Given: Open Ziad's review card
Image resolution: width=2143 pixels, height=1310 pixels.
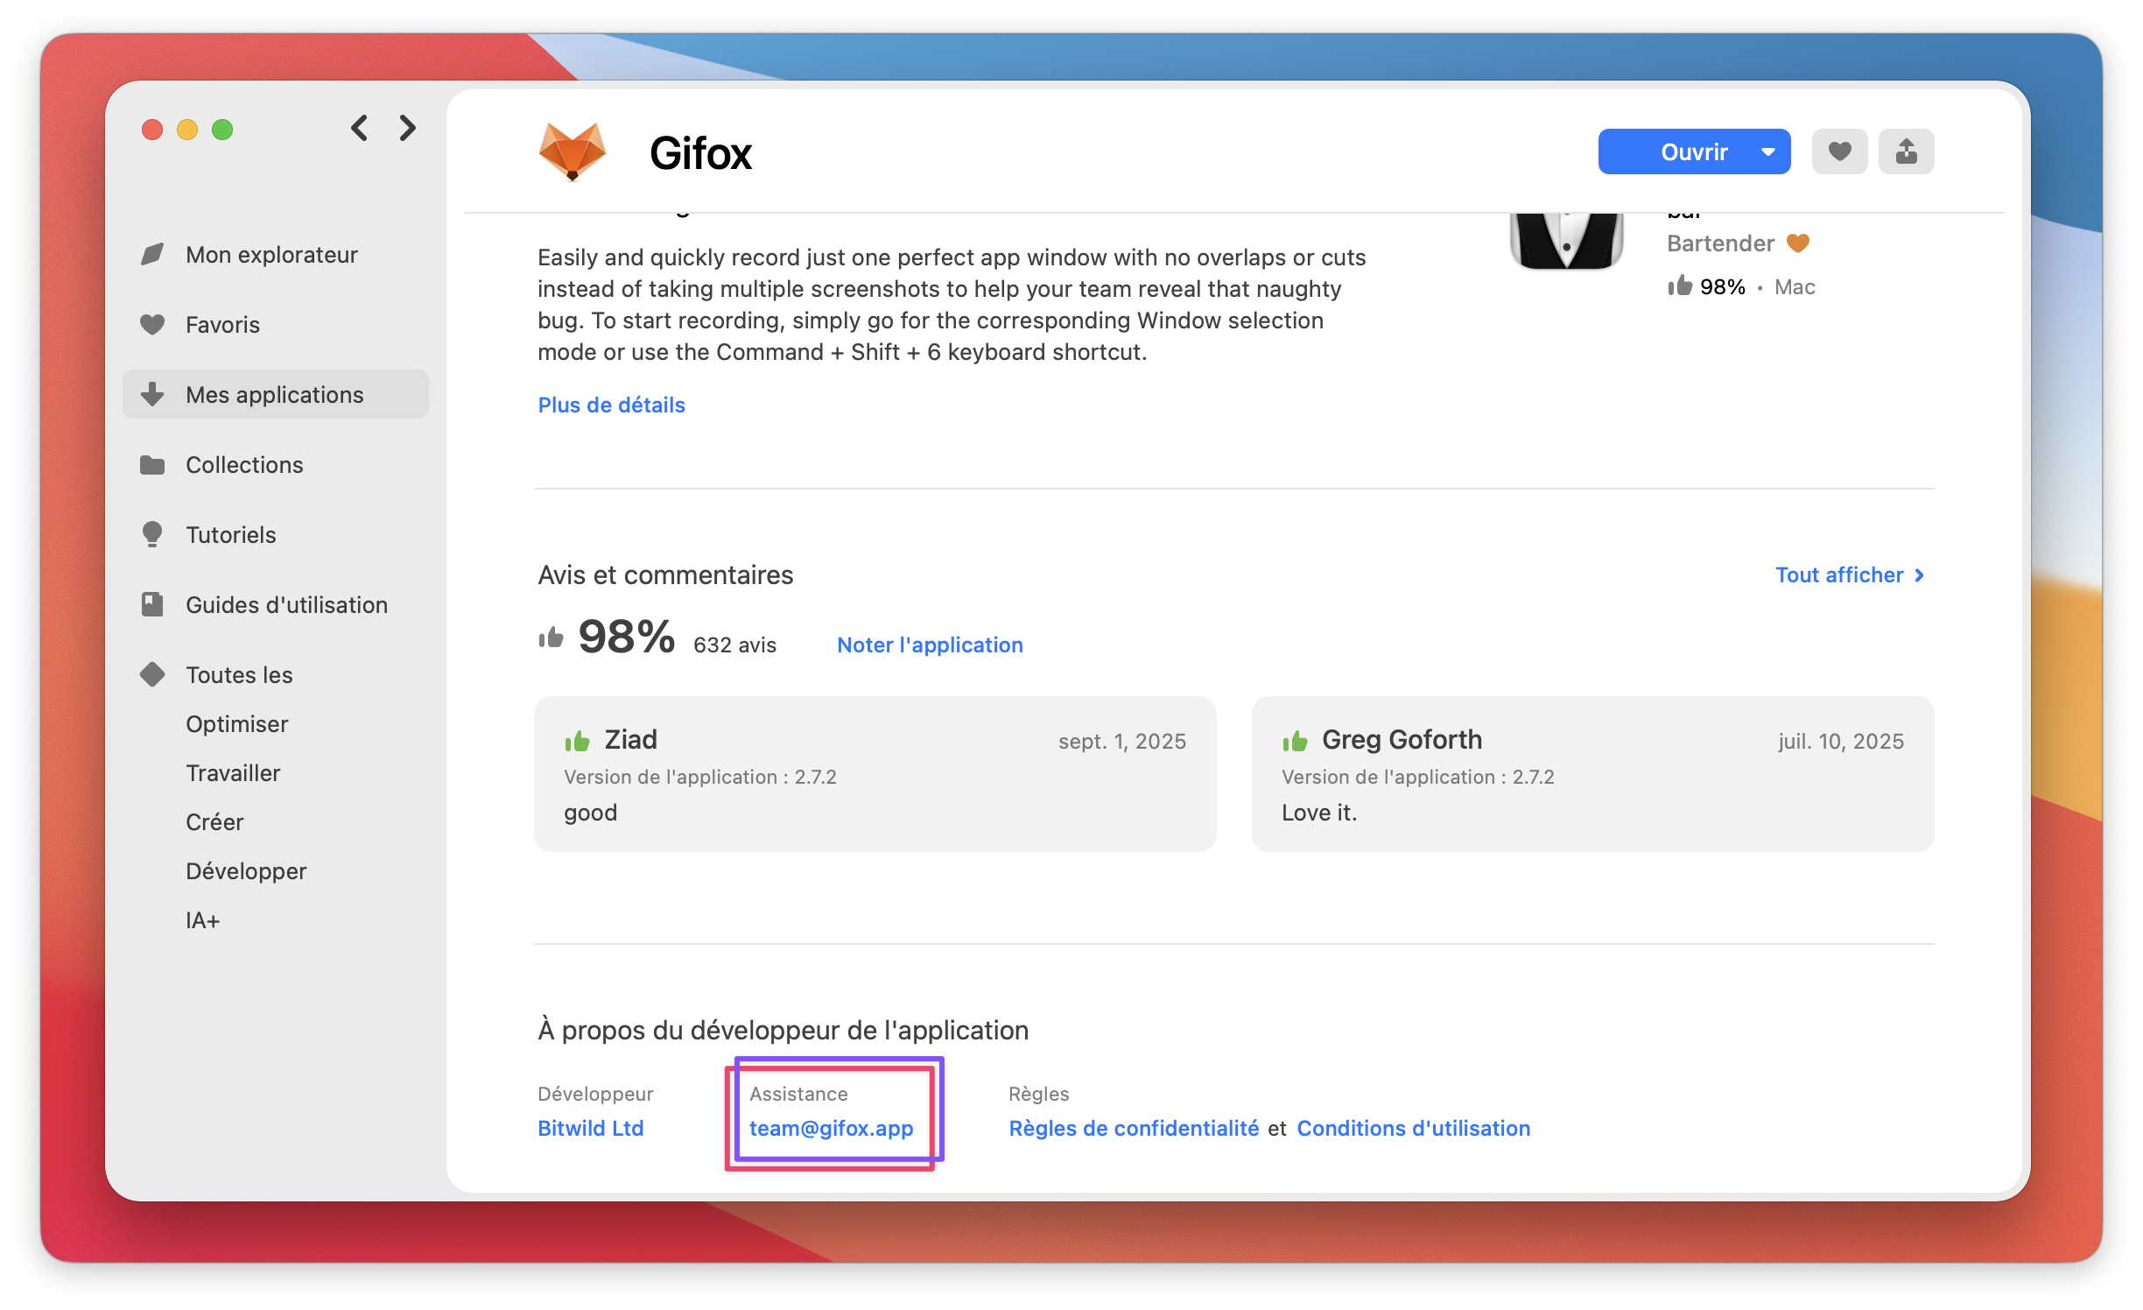Looking at the screenshot, I should click(875, 774).
